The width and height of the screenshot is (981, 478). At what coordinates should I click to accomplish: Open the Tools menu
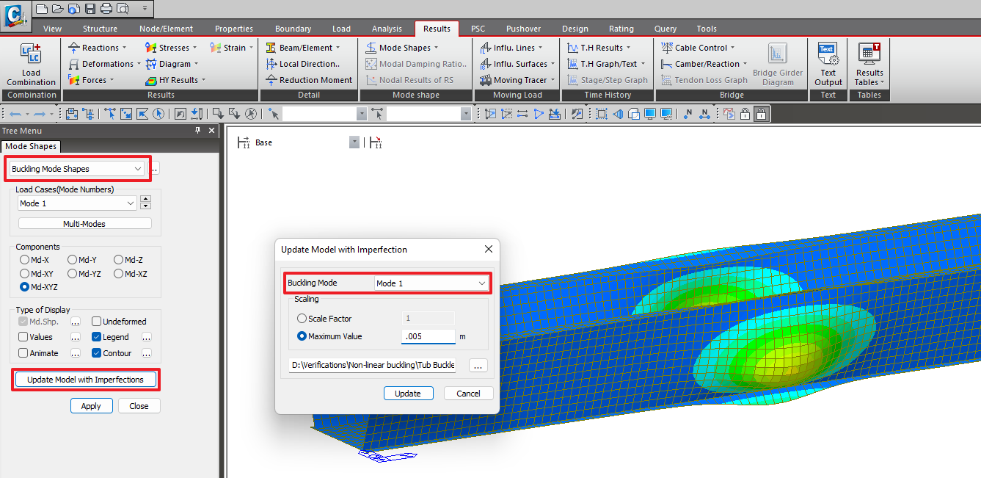click(x=706, y=28)
